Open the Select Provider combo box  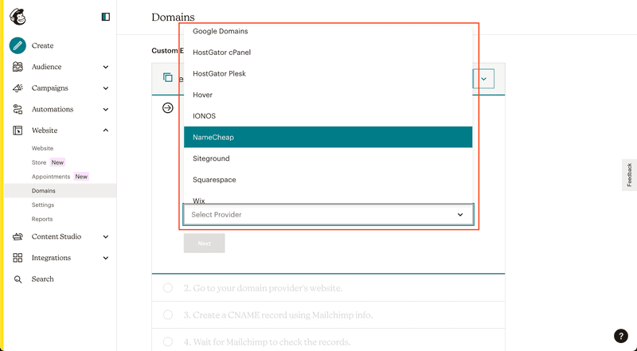(328, 215)
